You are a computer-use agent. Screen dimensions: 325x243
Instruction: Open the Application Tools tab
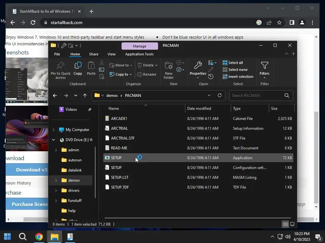pyautogui.click(x=139, y=54)
